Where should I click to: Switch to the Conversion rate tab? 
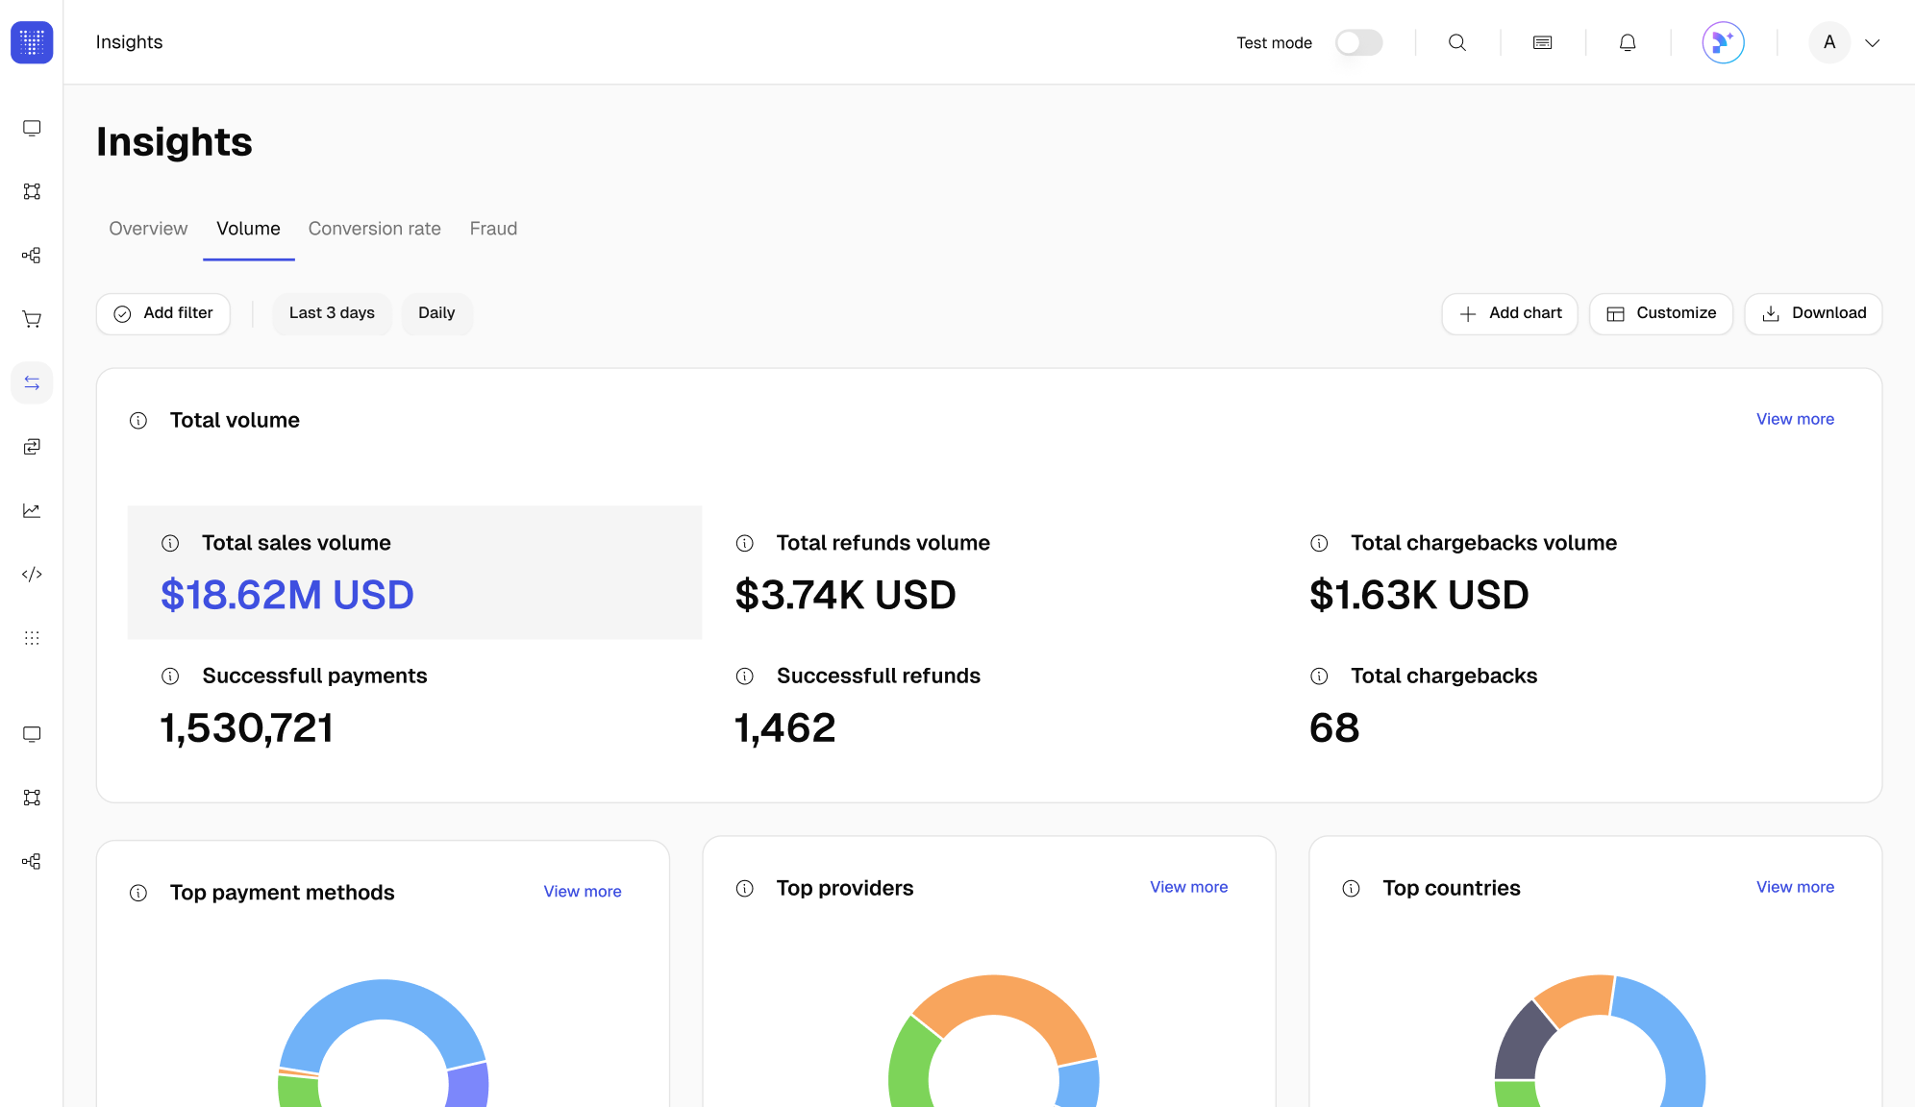point(374,229)
